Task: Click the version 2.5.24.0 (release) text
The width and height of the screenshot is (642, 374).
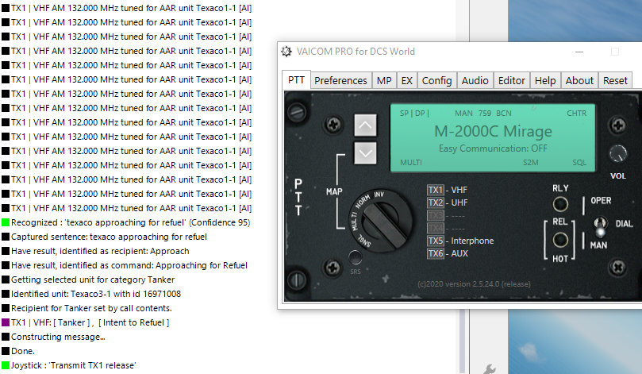Action: pos(474,284)
